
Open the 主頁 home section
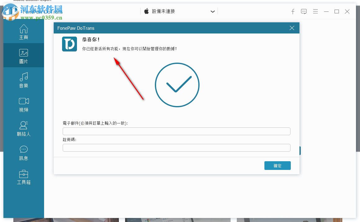(24, 32)
